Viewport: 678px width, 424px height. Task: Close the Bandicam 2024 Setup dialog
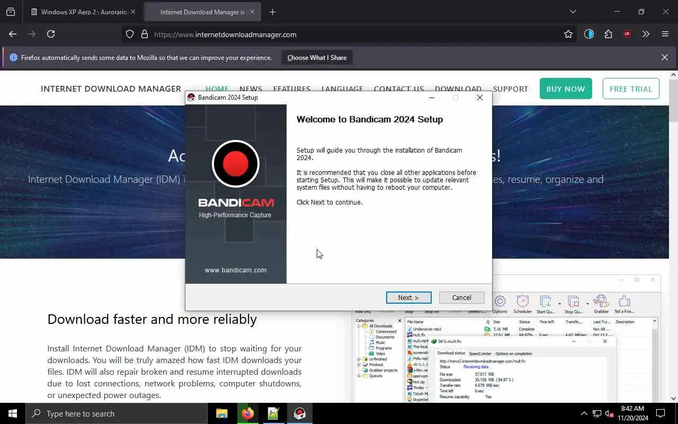tap(479, 98)
